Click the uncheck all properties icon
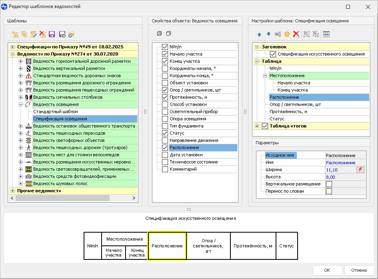 (x=168, y=34)
